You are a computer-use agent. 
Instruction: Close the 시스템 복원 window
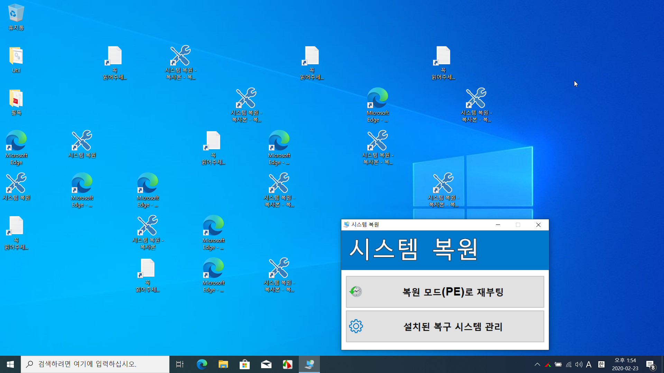[538, 225]
